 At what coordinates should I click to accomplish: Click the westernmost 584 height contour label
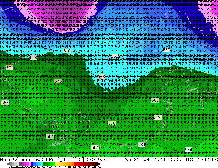5,103
